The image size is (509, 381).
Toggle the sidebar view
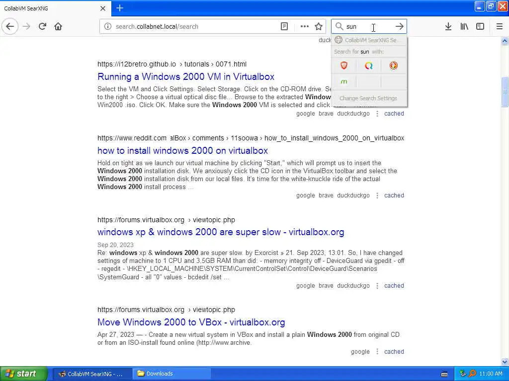point(480,27)
